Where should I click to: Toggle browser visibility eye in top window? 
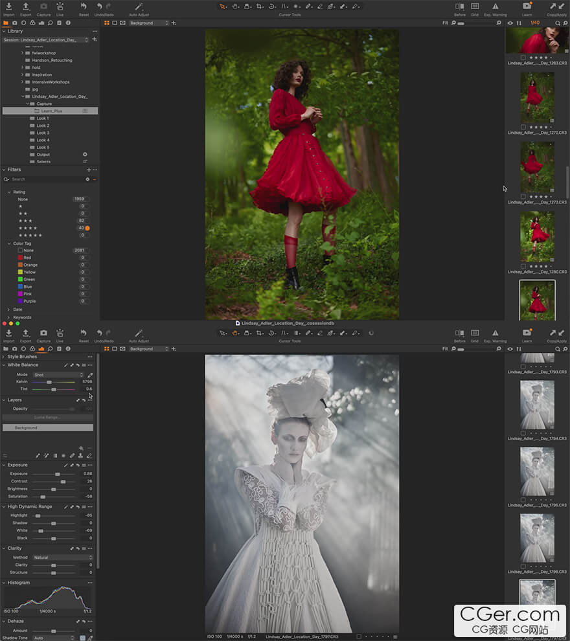(510, 23)
